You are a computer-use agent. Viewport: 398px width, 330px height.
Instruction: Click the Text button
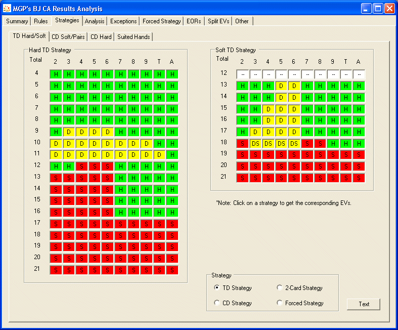click(x=364, y=304)
